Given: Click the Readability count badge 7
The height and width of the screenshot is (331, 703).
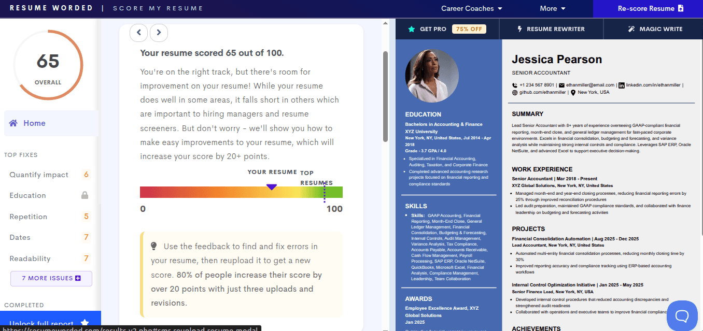Looking at the screenshot, I should (x=86, y=258).
